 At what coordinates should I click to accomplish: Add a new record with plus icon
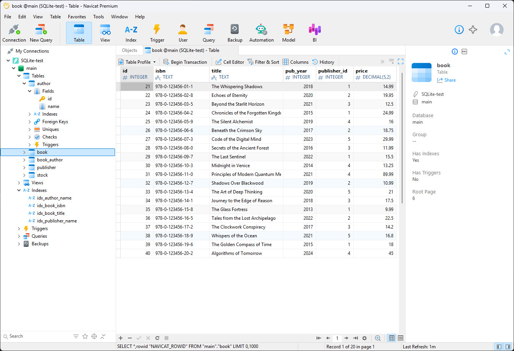pos(121,338)
